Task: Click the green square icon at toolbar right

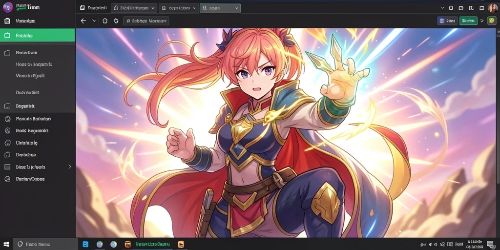Action: tap(492, 21)
